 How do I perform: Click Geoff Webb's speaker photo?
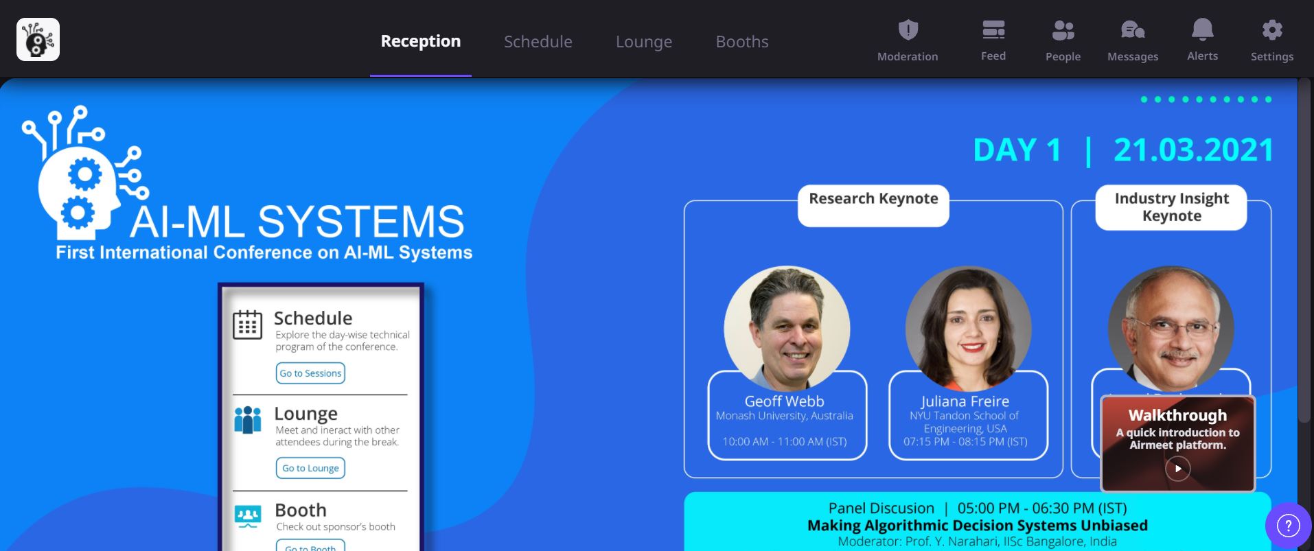pos(787,328)
